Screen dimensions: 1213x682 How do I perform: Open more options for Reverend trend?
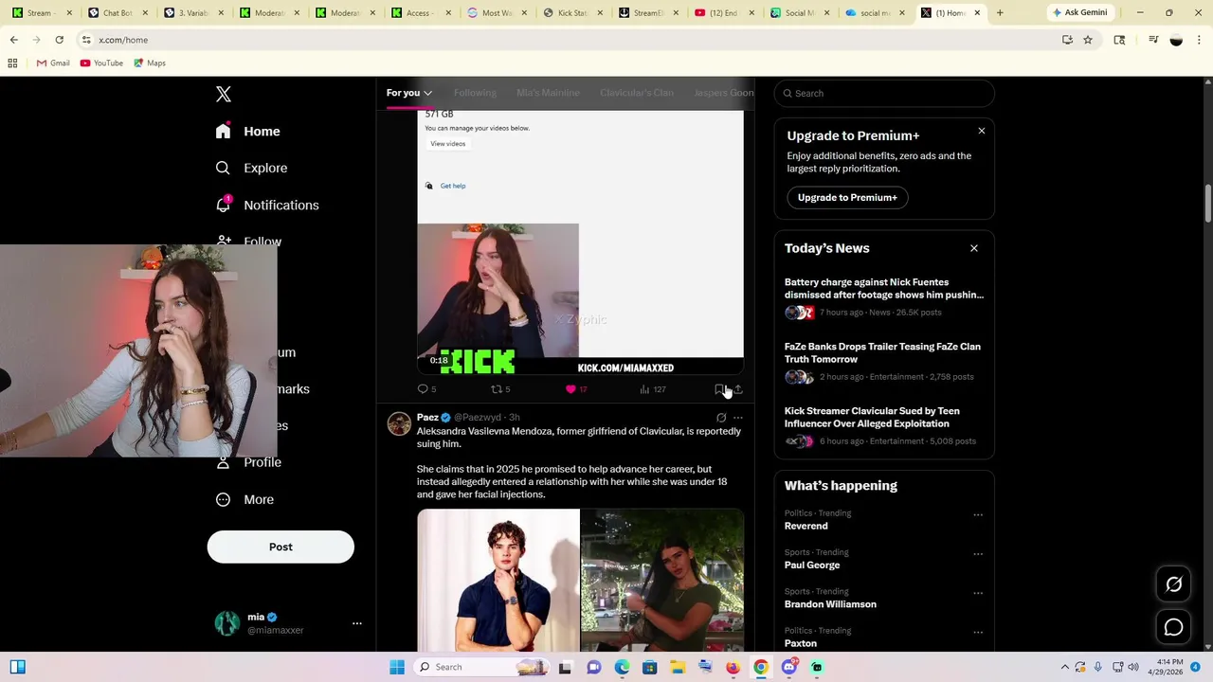coord(978,515)
